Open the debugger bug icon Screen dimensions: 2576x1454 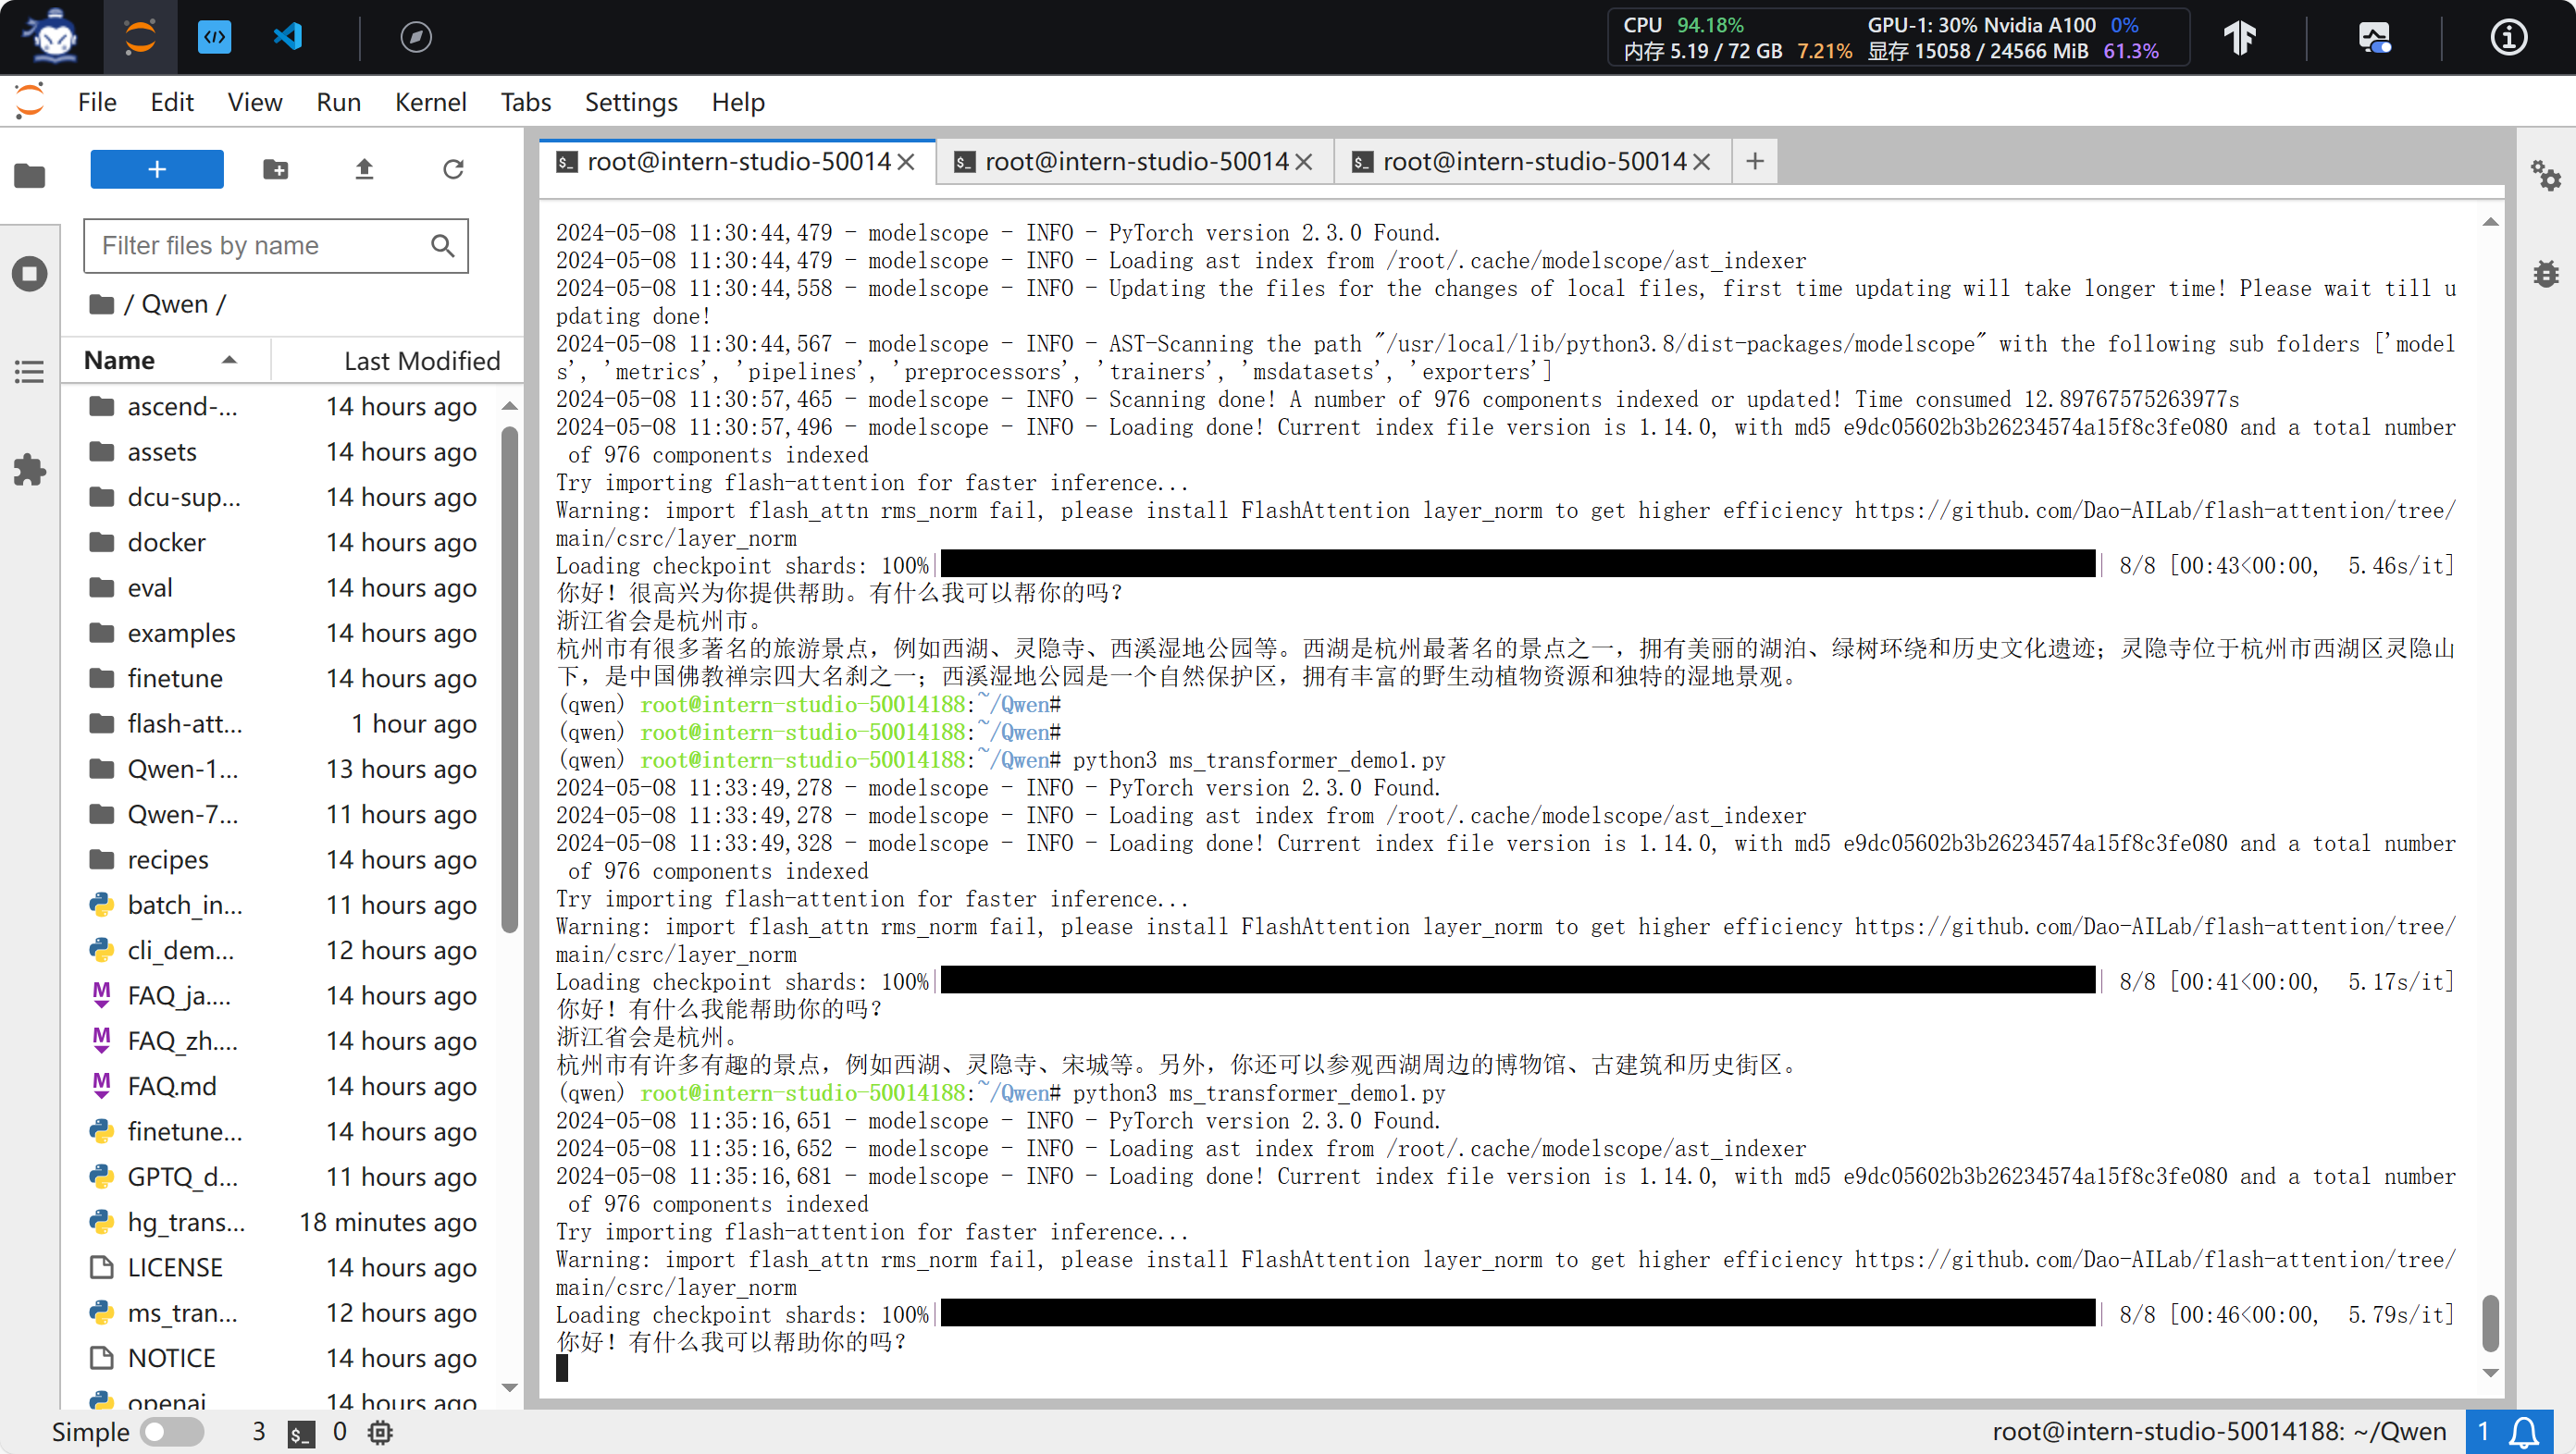2545,273
